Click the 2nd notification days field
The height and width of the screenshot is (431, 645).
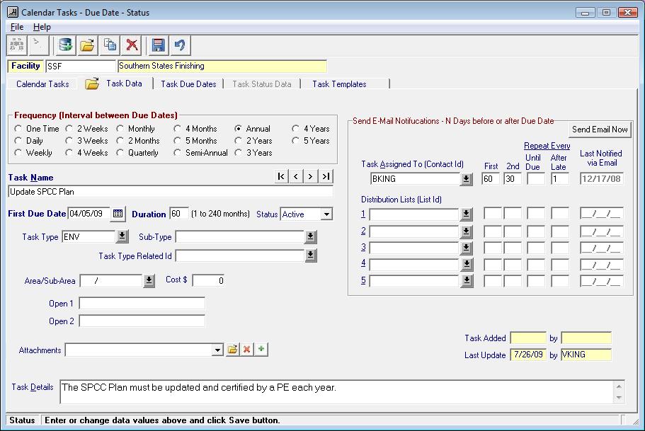513,179
